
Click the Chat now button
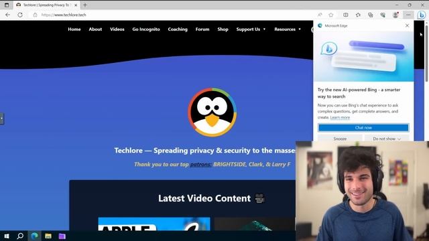tap(363, 128)
